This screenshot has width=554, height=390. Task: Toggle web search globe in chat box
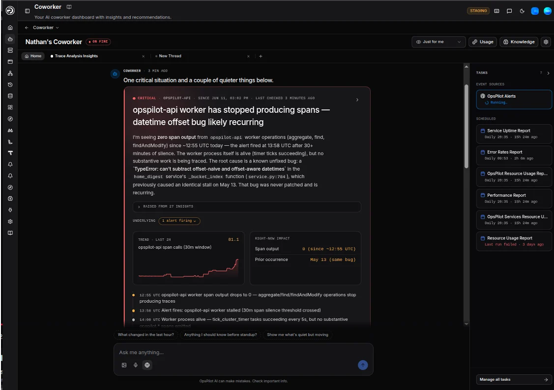[x=147, y=365]
